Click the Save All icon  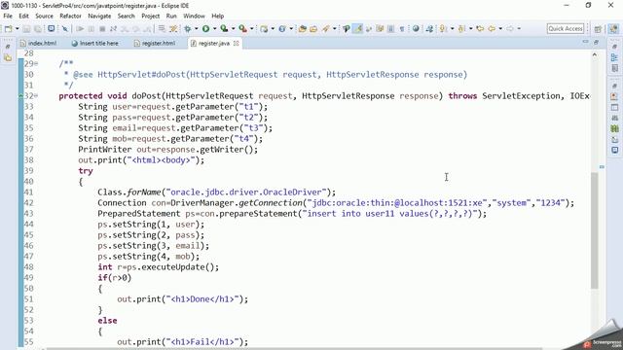point(37,28)
